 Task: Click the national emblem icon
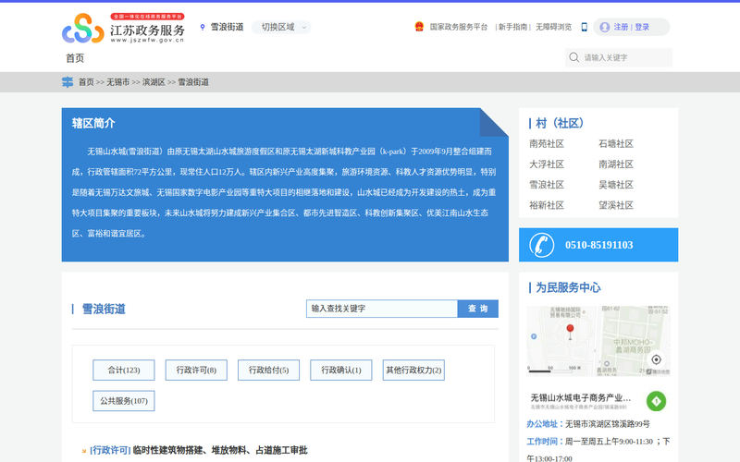419,27
